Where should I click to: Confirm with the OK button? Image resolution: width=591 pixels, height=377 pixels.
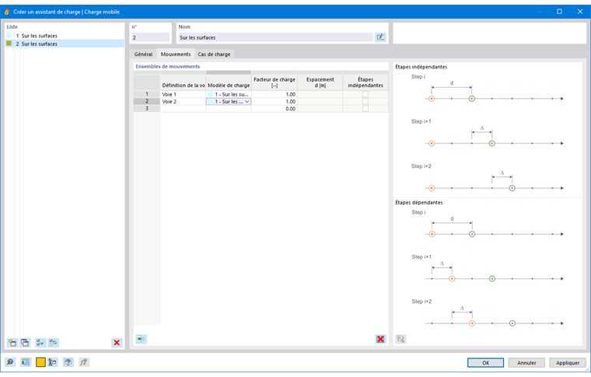point(485,363)
